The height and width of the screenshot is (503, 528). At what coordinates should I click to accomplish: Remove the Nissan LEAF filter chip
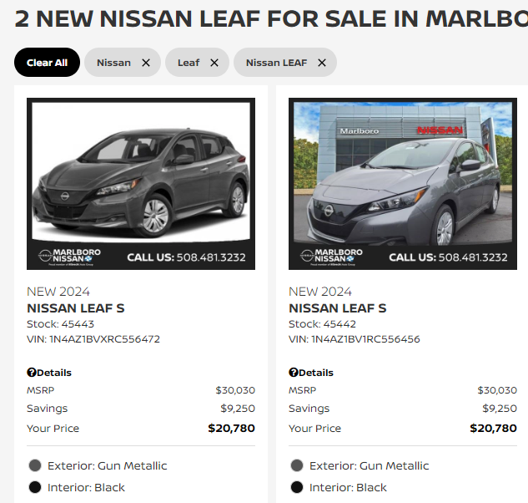[322, 63]
